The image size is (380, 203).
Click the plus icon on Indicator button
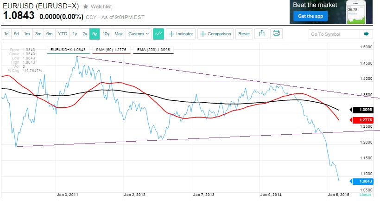(171, 34)
